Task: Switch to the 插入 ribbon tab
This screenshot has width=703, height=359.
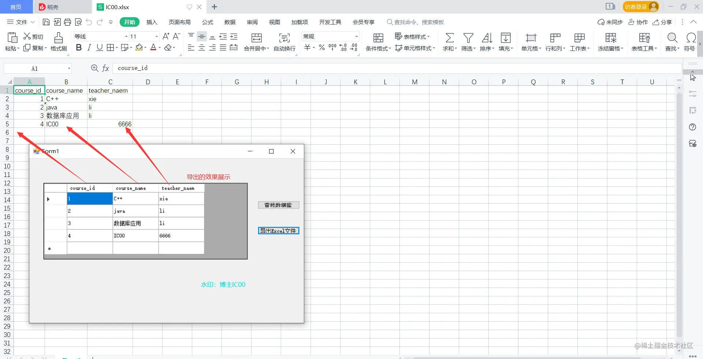Action: tap(152, 22)
